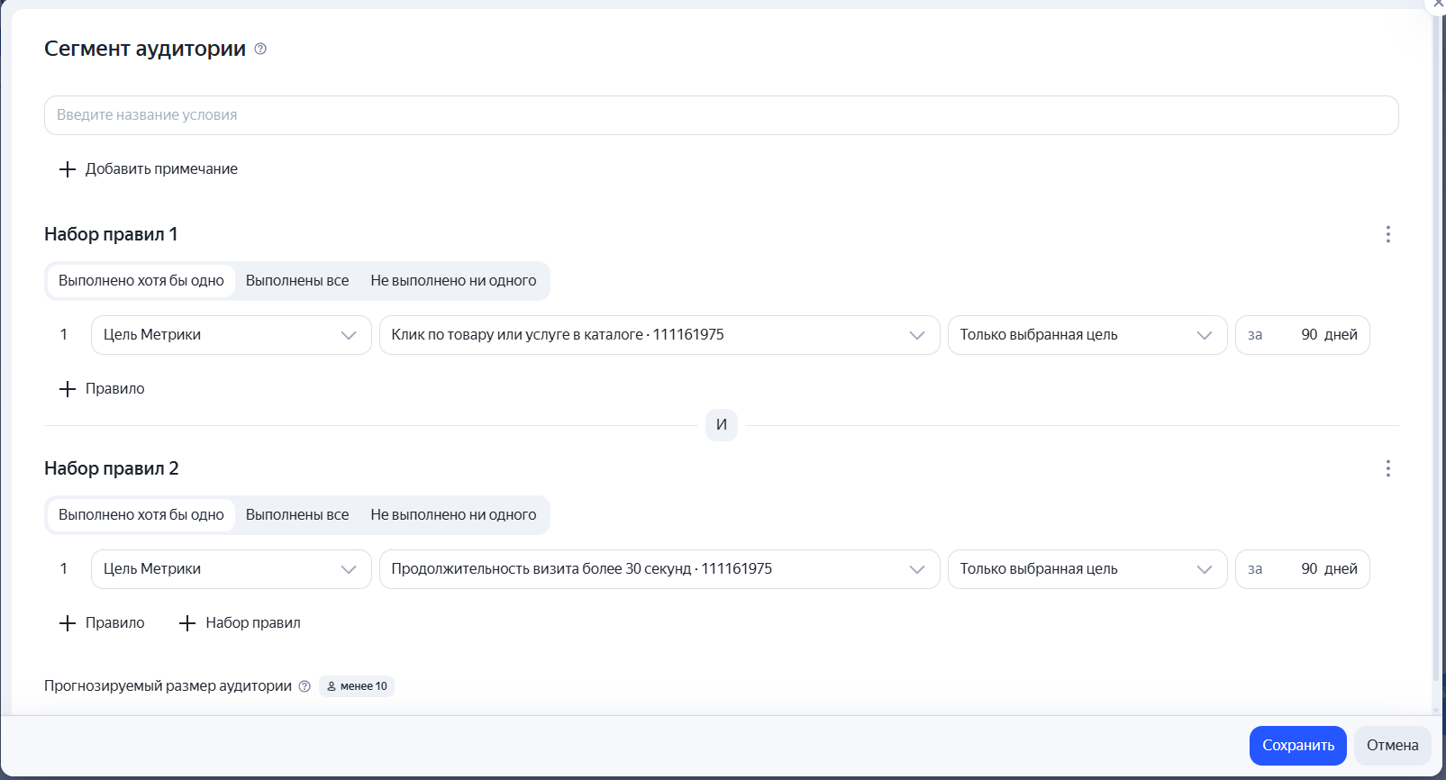Screen dimensions: 1446x780
Task: Click plus icon for Добавить примечание
Action: tap(68, 169)
